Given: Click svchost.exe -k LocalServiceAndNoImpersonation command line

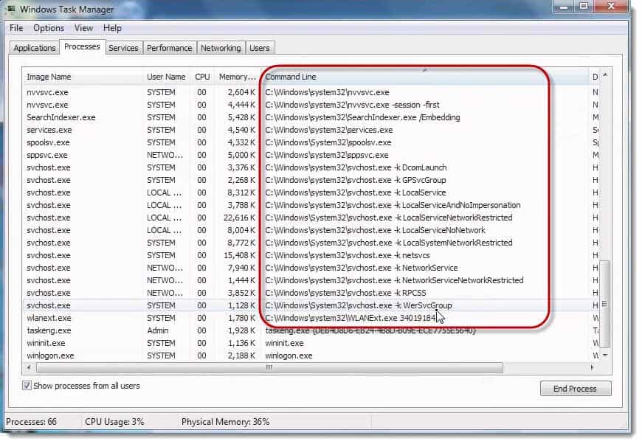Looking at the screenshot, I should pyautogui.click(x=393, y=205).
